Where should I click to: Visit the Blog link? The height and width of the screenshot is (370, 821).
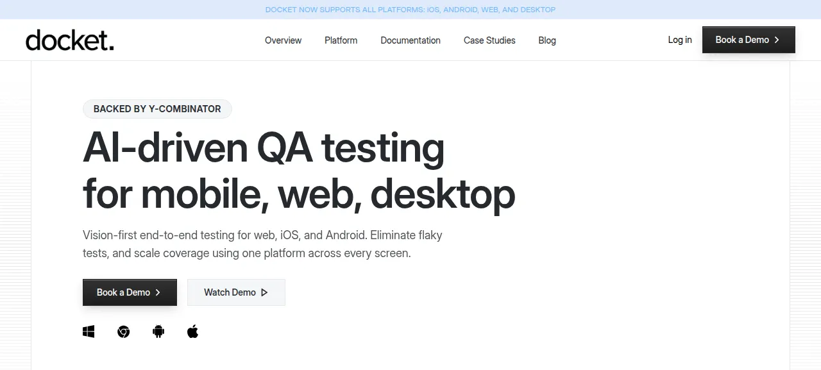(547, 40)
